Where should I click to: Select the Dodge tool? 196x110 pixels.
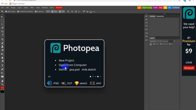pos(2,61)
